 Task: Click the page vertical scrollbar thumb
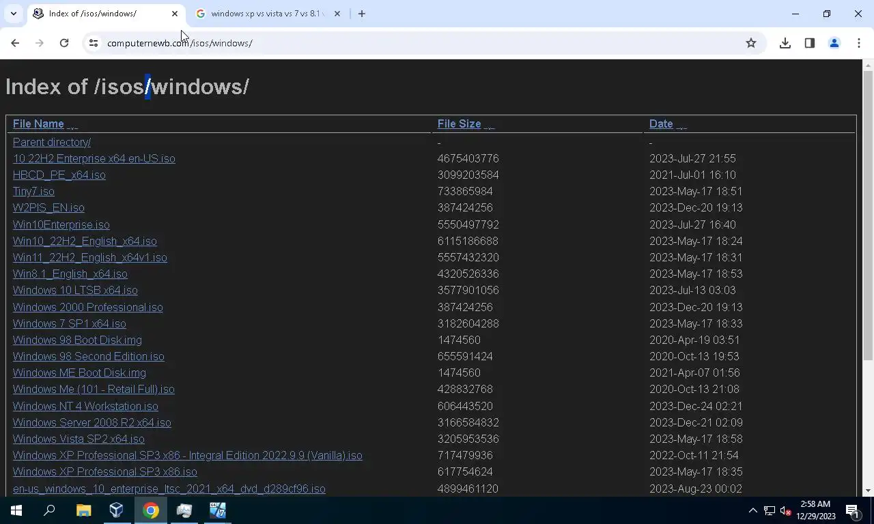(868, 215)
